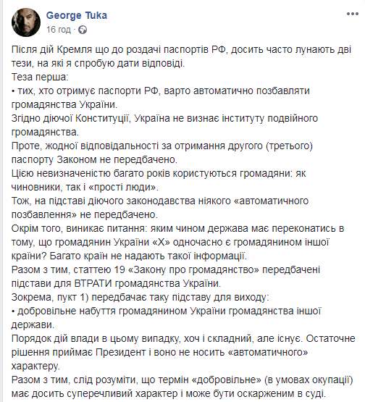This screenshot has width=365, height=402.
Task: Click the globe public privacy icon
Action: (83, 30)
